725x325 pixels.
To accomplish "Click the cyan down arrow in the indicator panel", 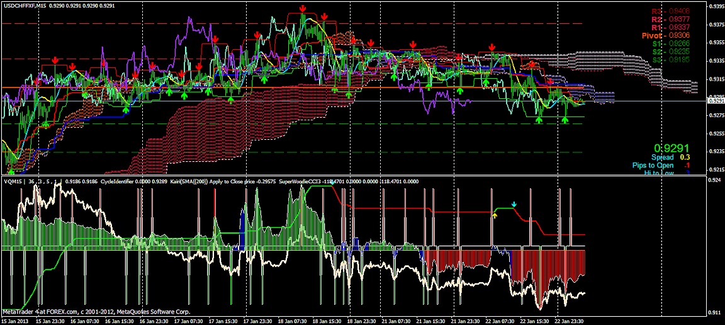I will (x=514, y=204).
